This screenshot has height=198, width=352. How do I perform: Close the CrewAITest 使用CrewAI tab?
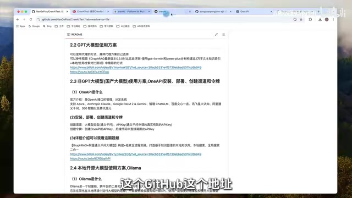click(x=108, y=12)
